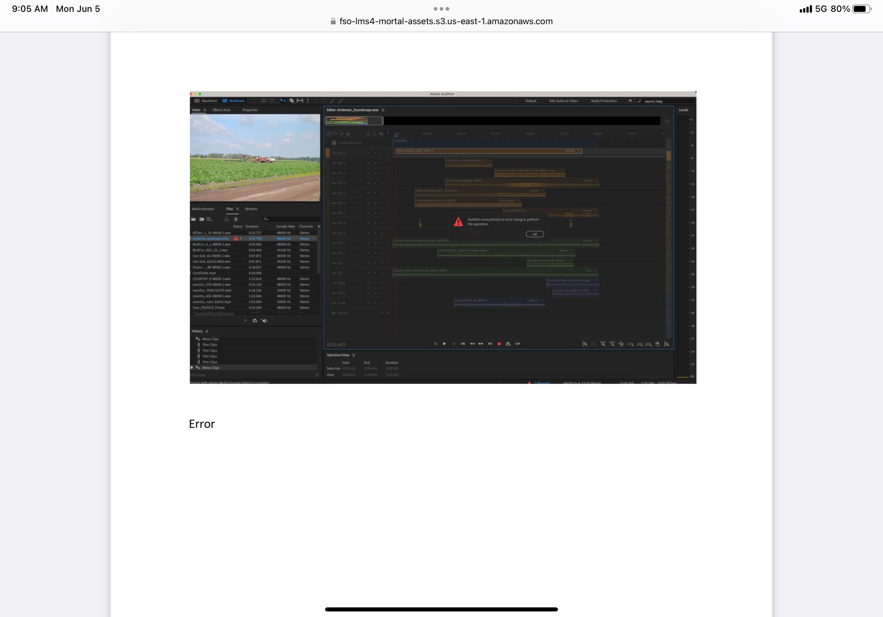Switch to the Effects Rack tab
Image resolution: width=883 pixels, height=617 pixels.
pos(221,110)
